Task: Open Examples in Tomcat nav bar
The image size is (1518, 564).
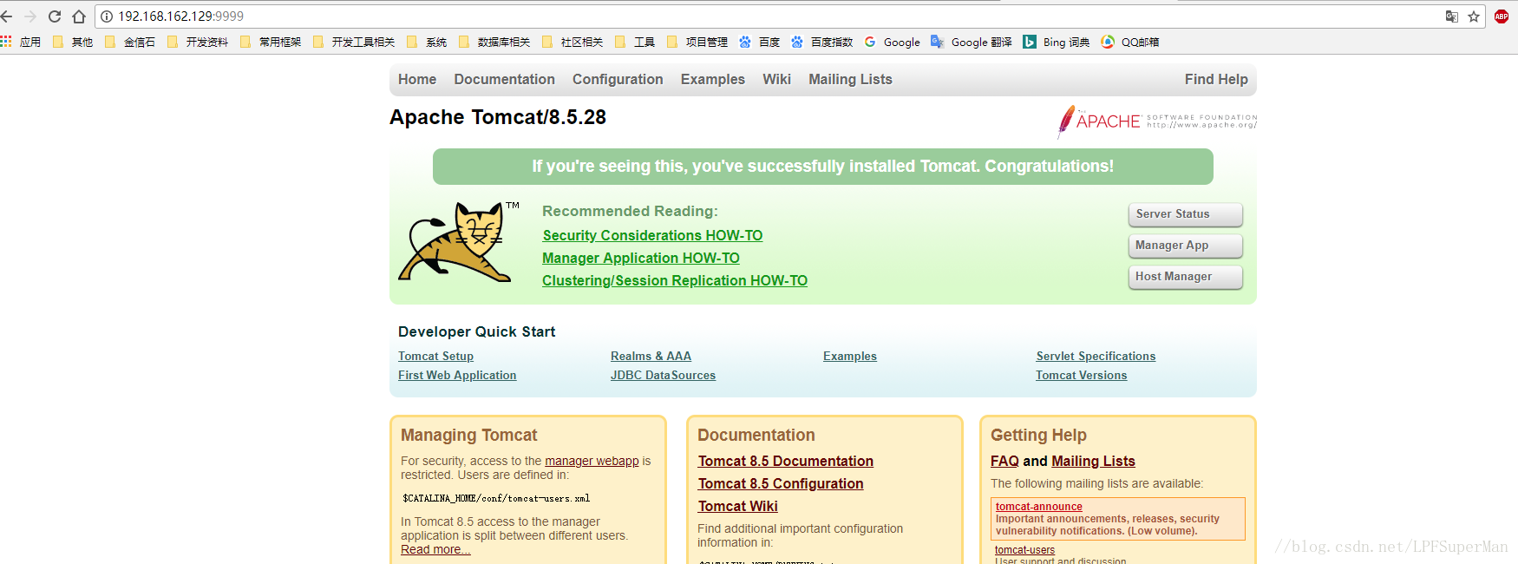Action: pyautogui.click(x=712, y=79)
